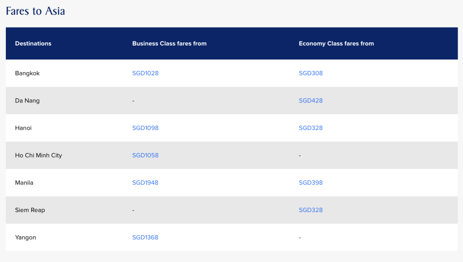The width and height of the screenshot is (463, 262).
Task: Click the Manila destination name
Action: tap(24, 183)
